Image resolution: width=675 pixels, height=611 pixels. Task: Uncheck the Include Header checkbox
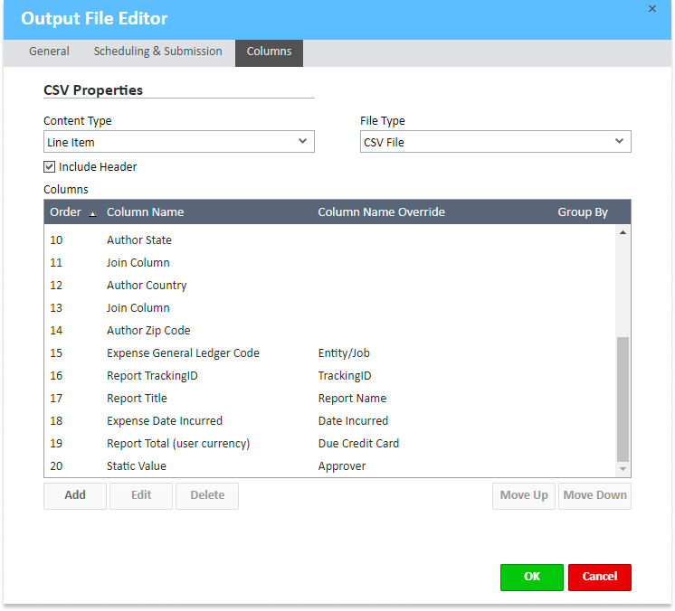click(50, 167)
